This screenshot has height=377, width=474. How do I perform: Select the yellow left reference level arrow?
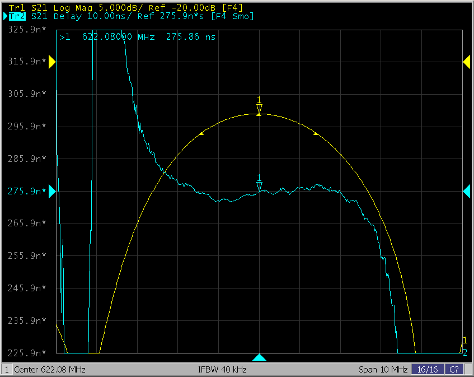52,62
